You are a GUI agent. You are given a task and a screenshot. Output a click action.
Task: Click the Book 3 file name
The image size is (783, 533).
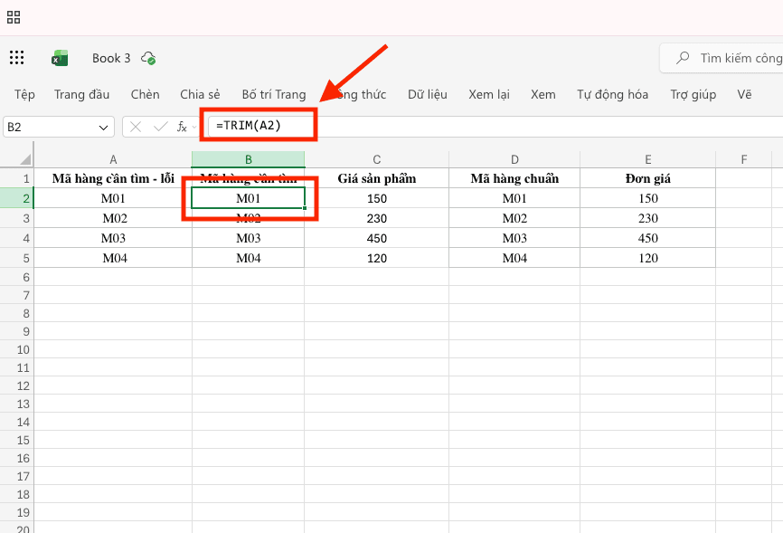coord(111,58)
